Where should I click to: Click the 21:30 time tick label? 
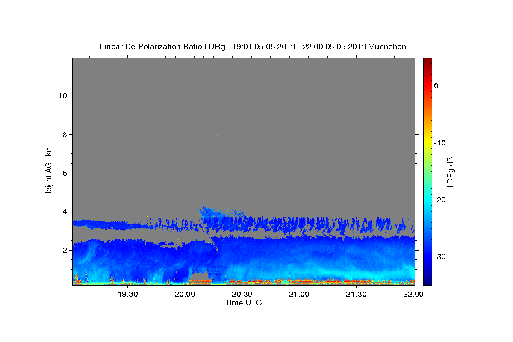click(x=356, y=295)
